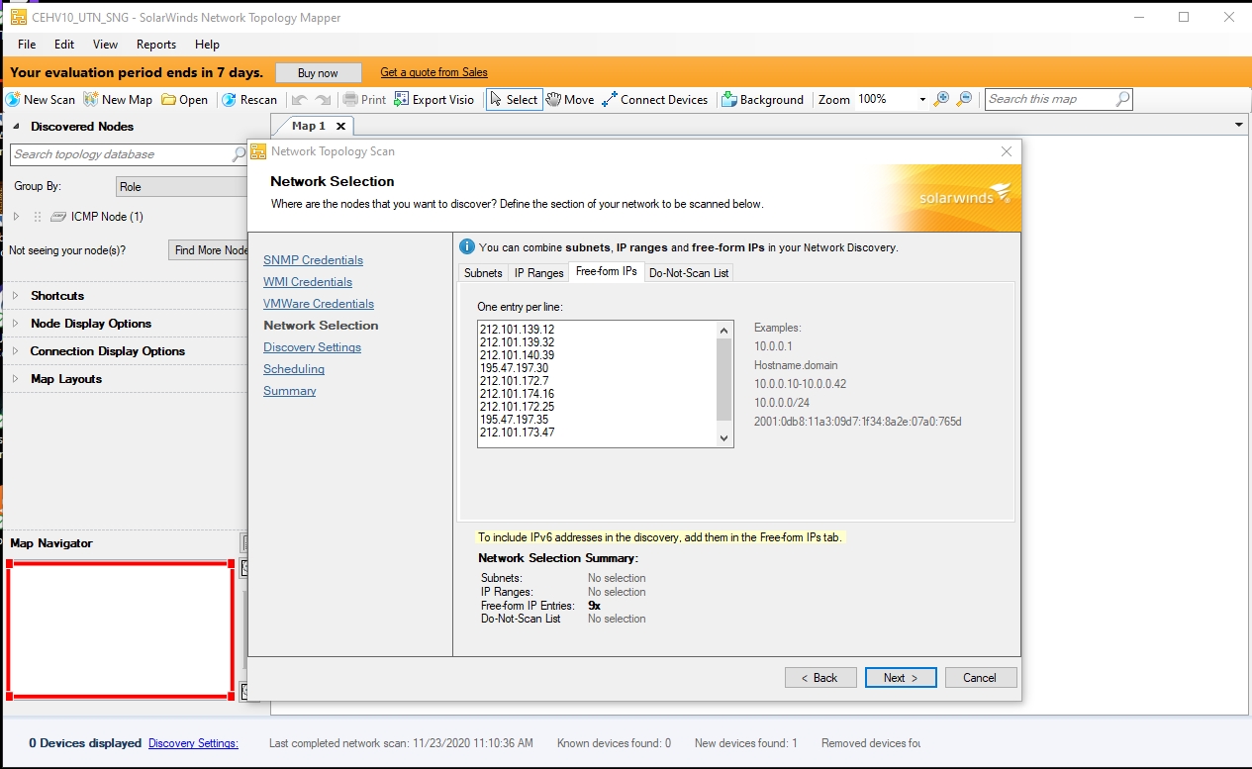Go to the Discovery Settings step link
1252x769 pixels.
pos(312,347)
